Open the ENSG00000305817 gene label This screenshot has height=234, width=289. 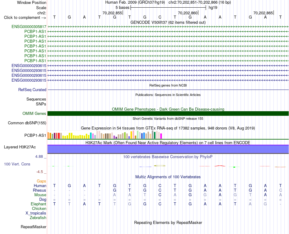coord(29,27)
